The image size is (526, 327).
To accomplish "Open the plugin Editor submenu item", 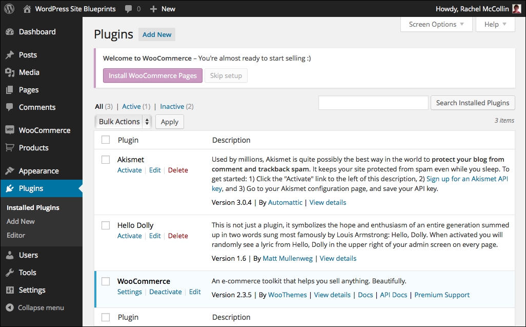I will tap(16, 235).
